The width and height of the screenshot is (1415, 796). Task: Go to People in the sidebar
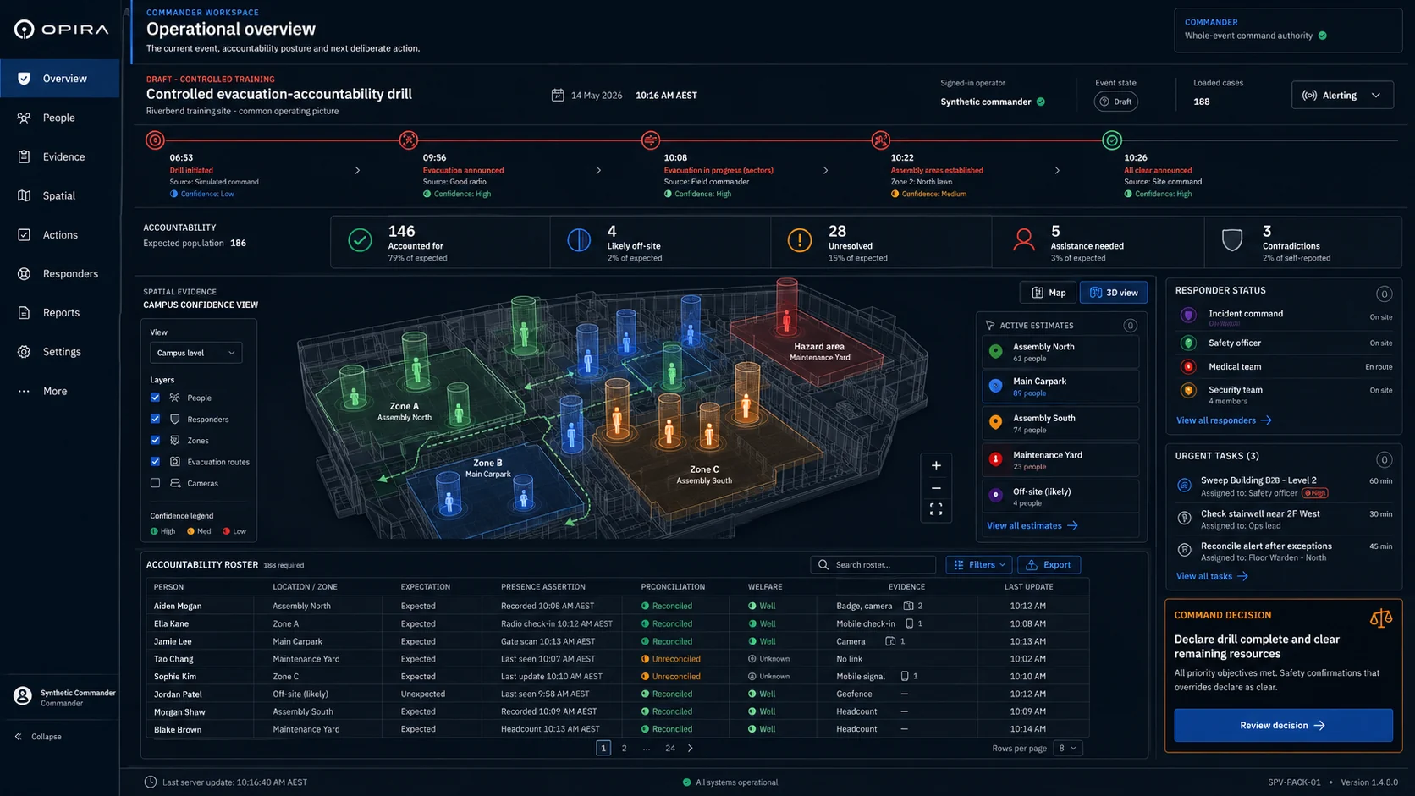[59, 118]
